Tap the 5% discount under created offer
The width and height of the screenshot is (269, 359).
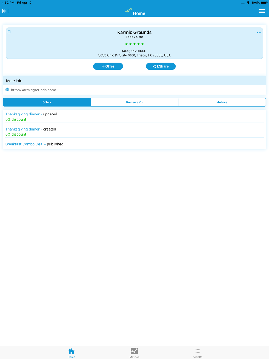(x=16, y=134)
